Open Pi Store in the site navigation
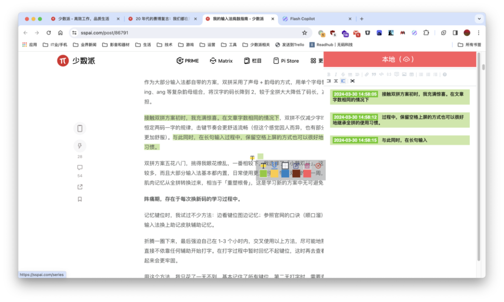 coord(286,61)
